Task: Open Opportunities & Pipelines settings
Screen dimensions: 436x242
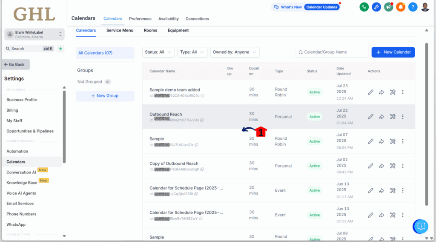Action: pos(30,131)
